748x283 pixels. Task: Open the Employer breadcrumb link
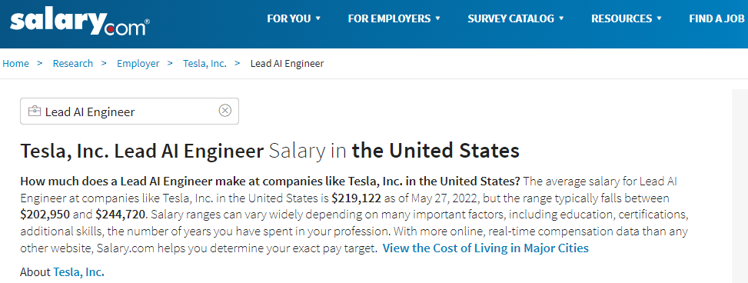pyautogui.click(x=138, y=64)
